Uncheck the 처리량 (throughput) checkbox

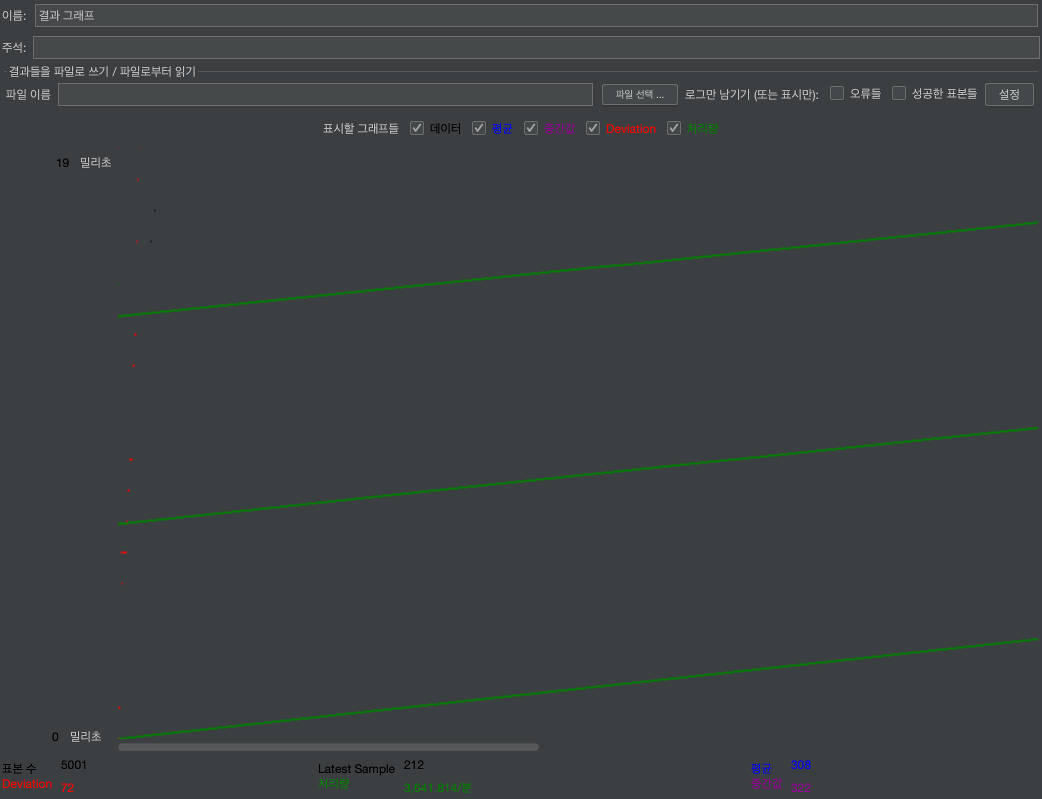(674, 128)
